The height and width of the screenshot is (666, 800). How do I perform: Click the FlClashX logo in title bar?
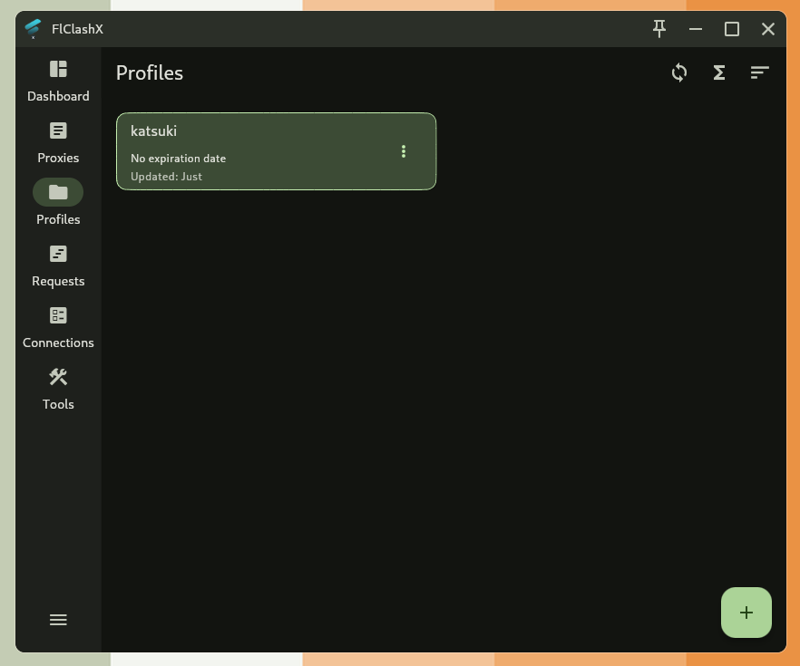34,29
